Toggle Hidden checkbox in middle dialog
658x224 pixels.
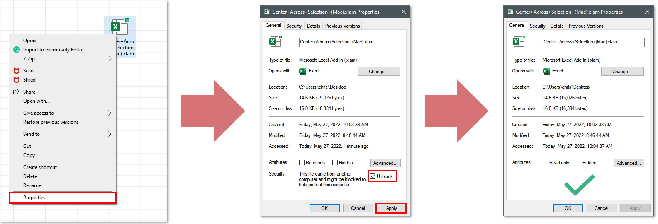tap(335, 163)
